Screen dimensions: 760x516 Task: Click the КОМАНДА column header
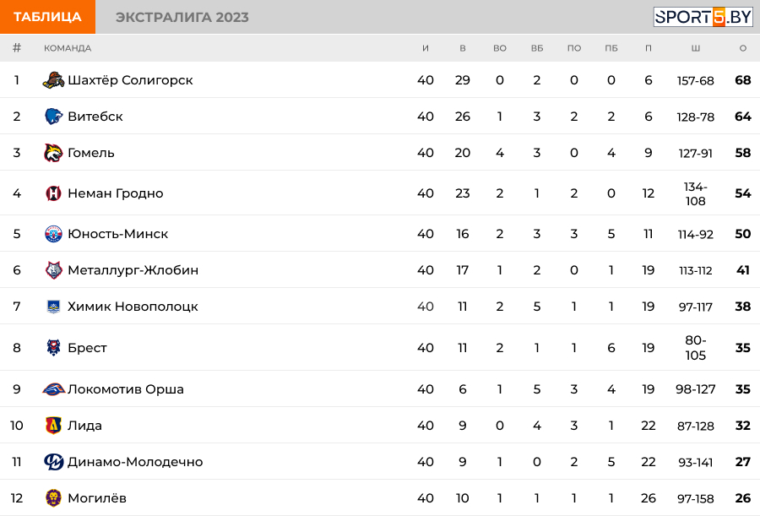coord(68,48)
